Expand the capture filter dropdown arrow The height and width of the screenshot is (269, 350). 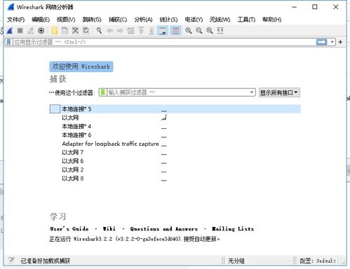(252, 92)
